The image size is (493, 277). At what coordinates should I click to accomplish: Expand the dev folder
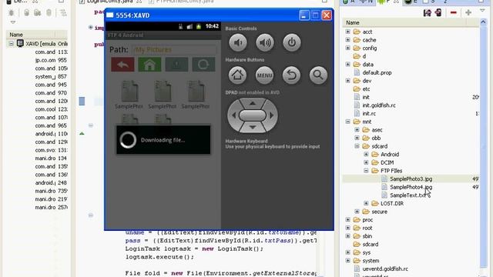[347, 81]
